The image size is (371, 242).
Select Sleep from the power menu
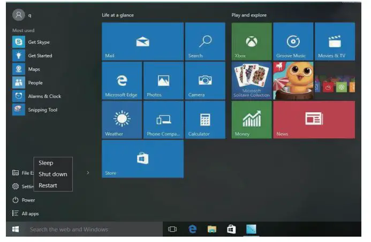click(53, 163)
